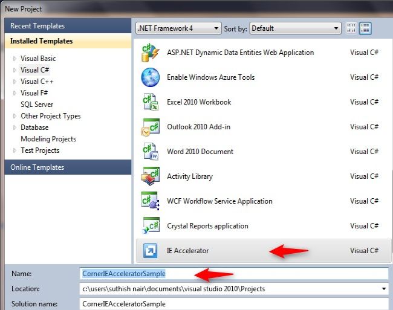Expand the Test Projects tree node
The width and height of the screenshot is (393, 310).
click(15, 150)
